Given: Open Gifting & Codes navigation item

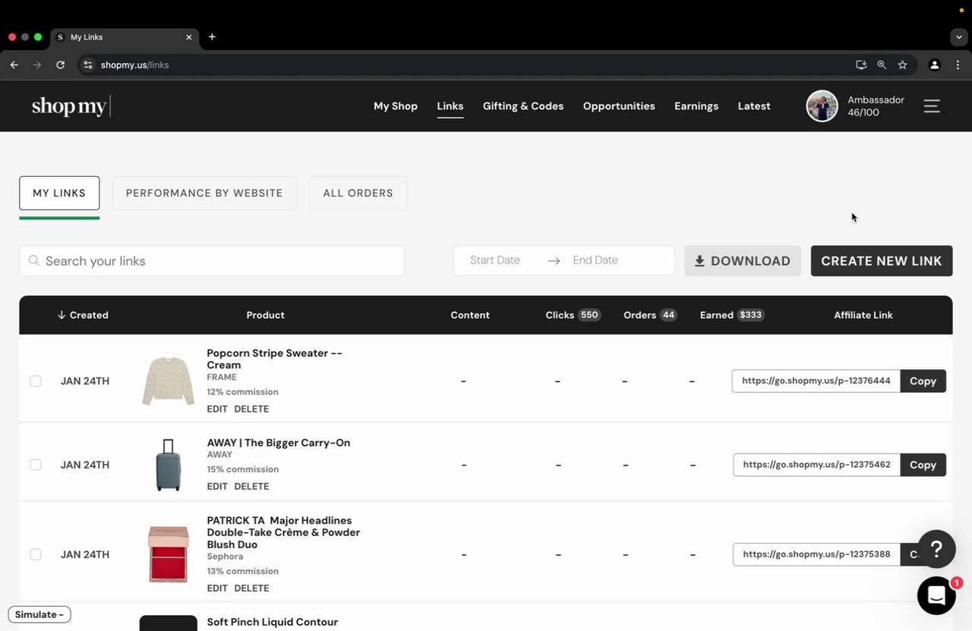Looking at the screenshot, I should point(523,106).
